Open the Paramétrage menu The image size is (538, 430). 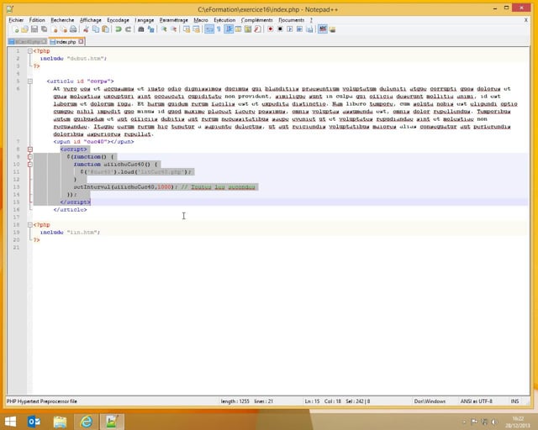[174, 20]
